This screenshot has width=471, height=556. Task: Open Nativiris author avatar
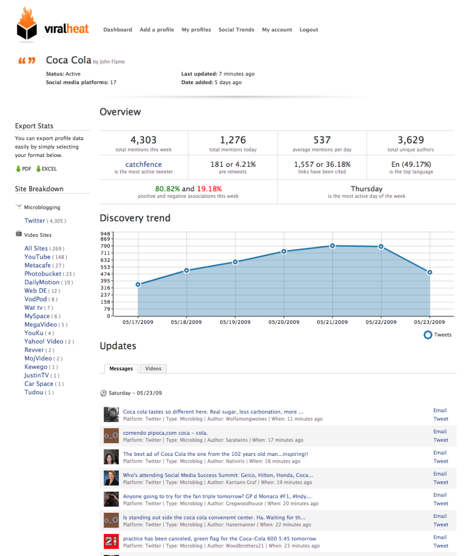coord(111,457)
